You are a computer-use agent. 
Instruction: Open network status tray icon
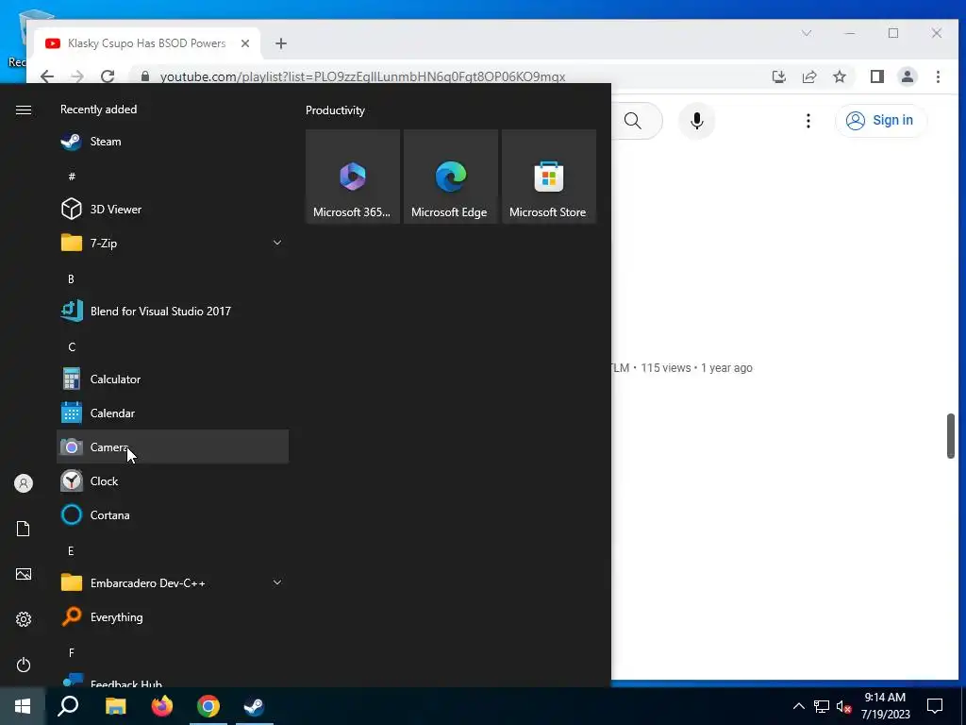click(822, 706)
